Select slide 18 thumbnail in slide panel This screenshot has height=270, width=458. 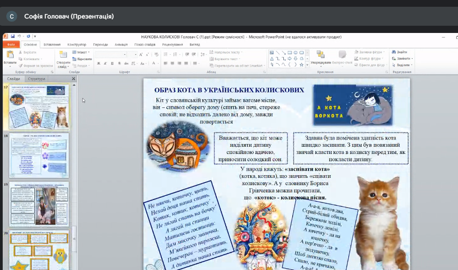(40, 155)
